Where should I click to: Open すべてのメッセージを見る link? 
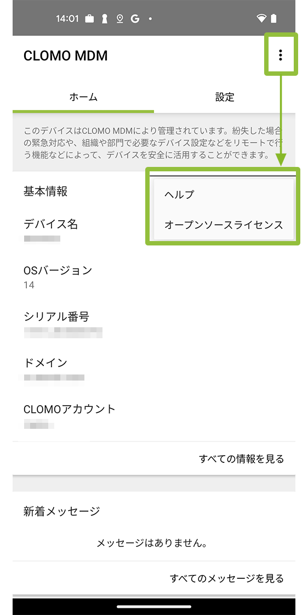pyautogui.click(x=226, y=578)
